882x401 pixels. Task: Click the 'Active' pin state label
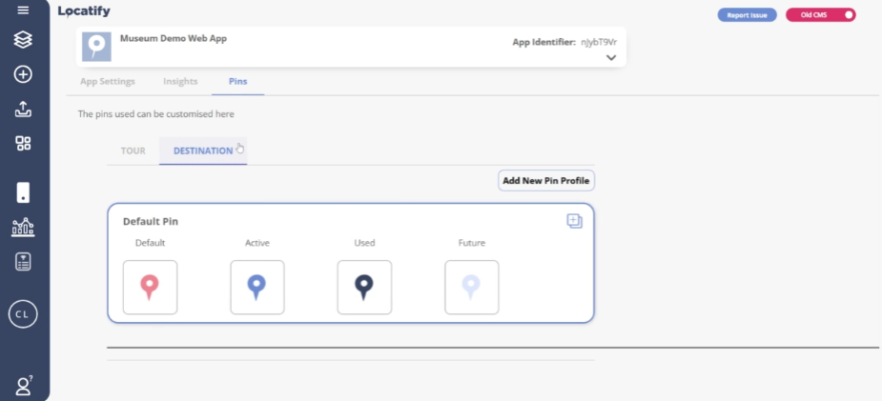point(257,243)
